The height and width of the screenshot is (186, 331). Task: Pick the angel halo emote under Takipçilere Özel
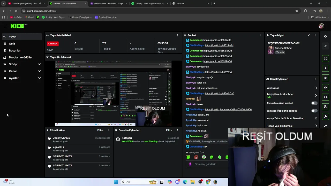(x=188, y=157)
